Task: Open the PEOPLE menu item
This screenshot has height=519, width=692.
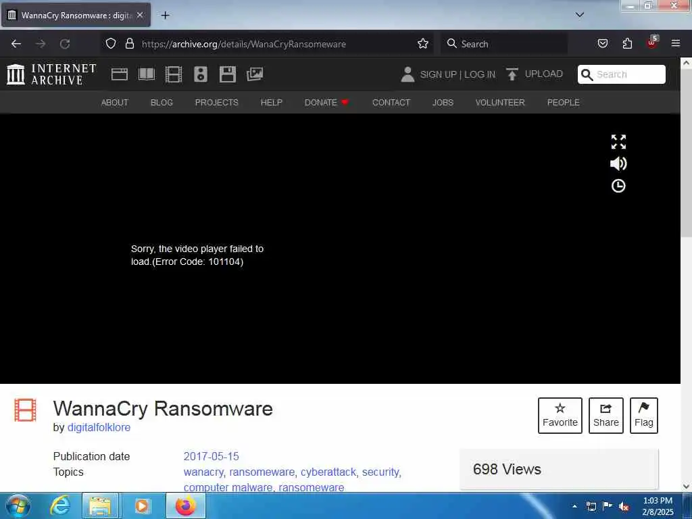Action: pos(563,103)
